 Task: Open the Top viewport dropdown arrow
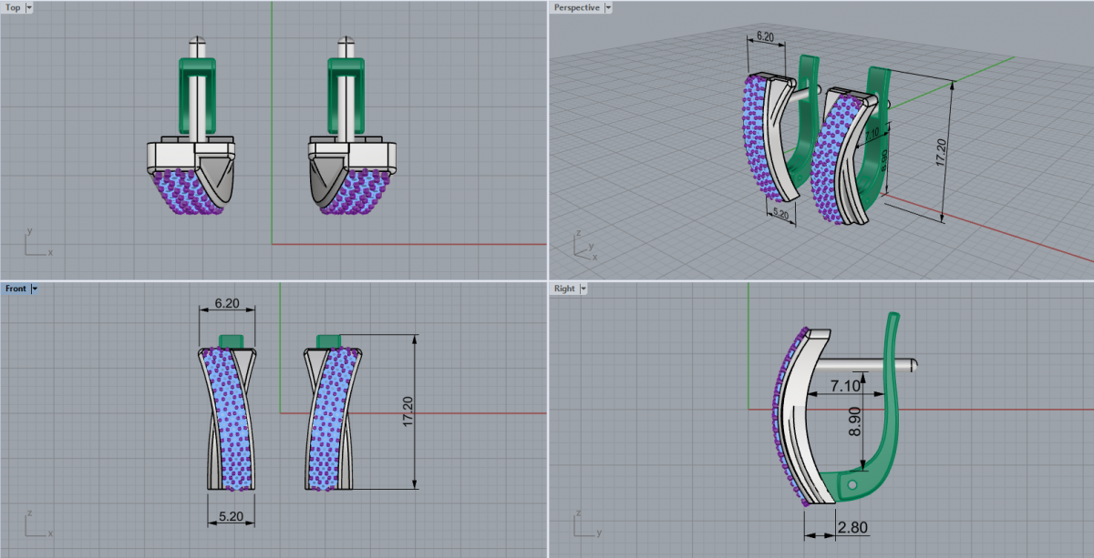pyautogui.click(x=29, y=7)
